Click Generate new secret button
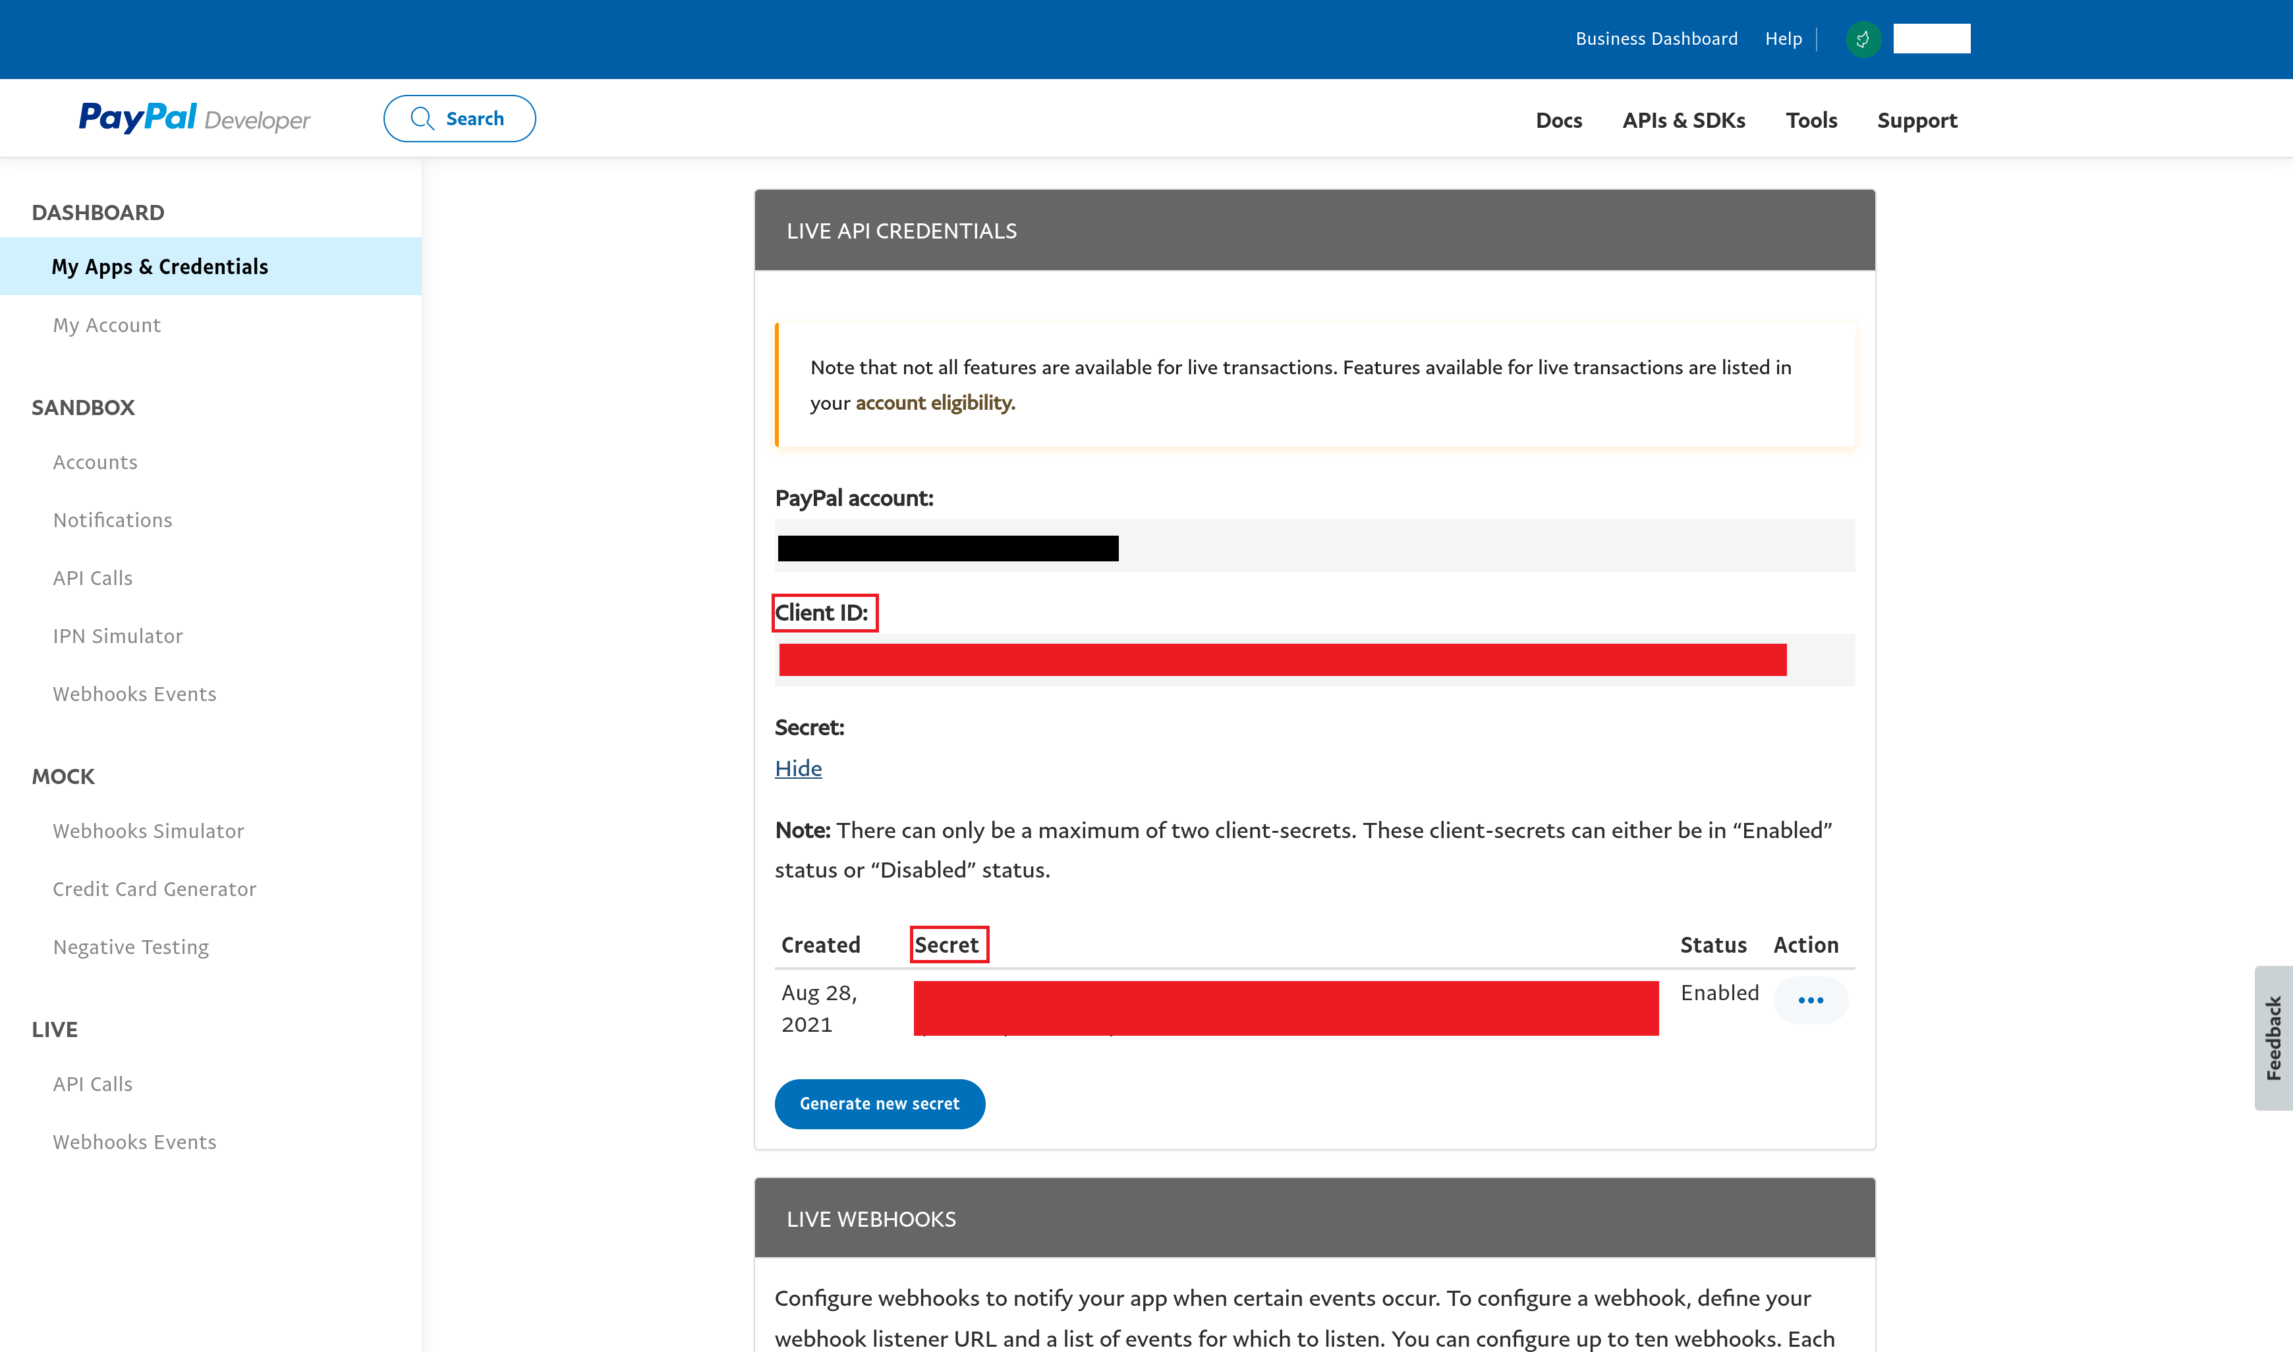The height and width of the screenshot is (1352, 2293). click(x=879, y=1104)
